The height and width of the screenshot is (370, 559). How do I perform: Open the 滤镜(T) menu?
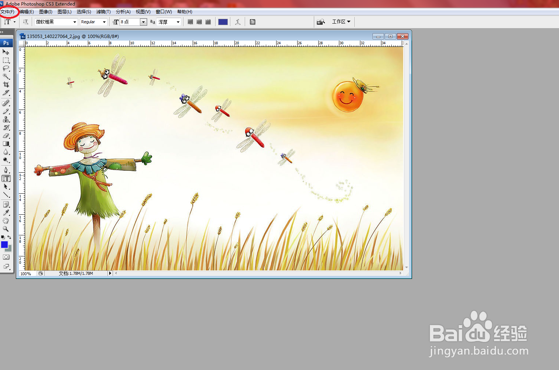point(103,12)
